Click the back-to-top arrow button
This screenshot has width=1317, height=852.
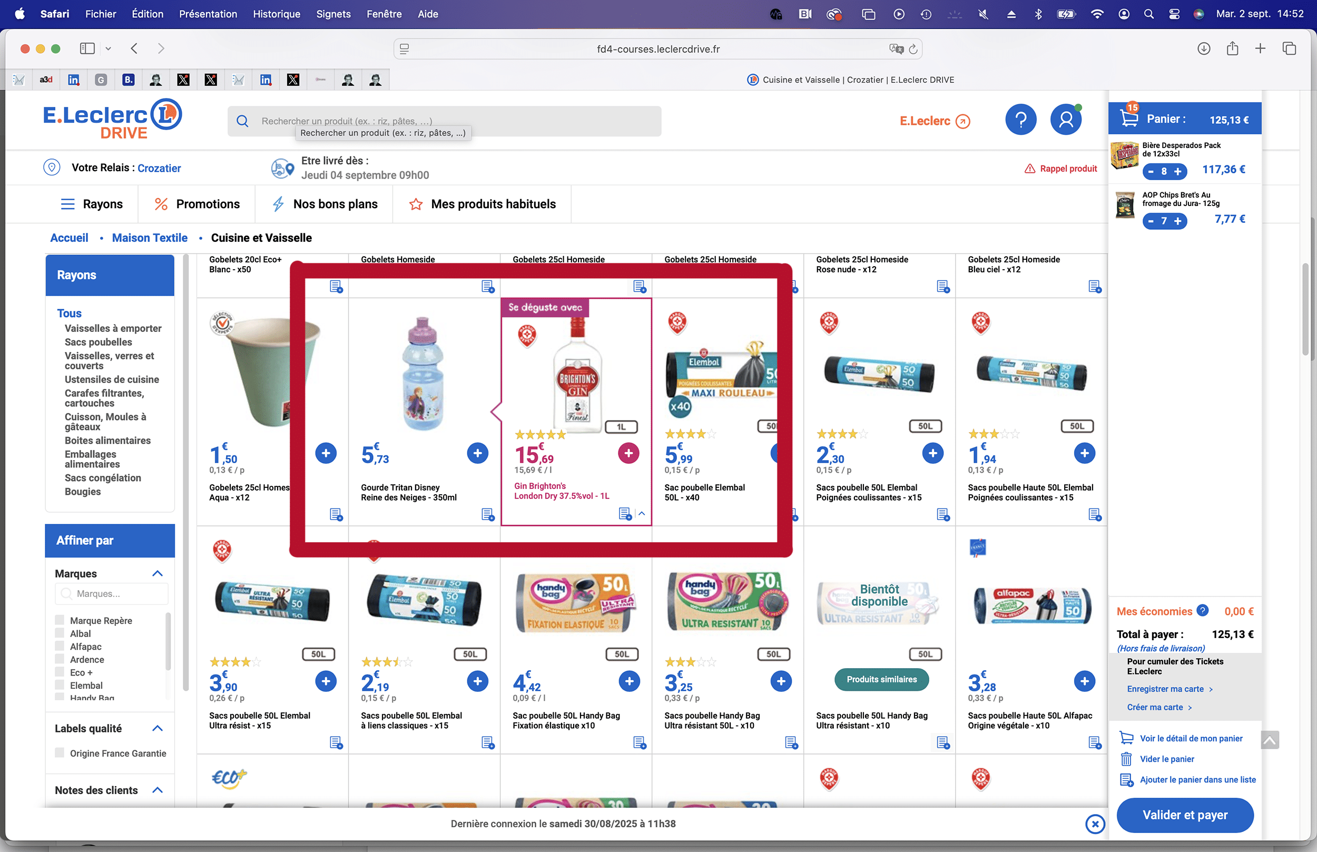click(1270, 740)
